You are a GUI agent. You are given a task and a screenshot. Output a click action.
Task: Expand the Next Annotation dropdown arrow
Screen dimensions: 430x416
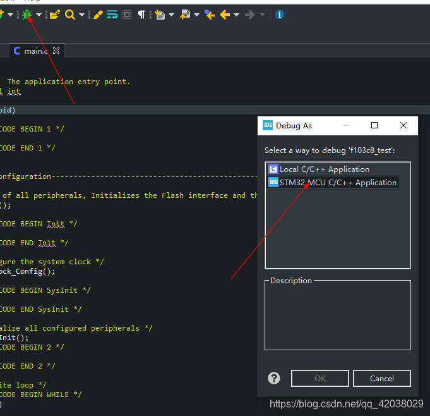pyautogui.click(x=171, y=15)
